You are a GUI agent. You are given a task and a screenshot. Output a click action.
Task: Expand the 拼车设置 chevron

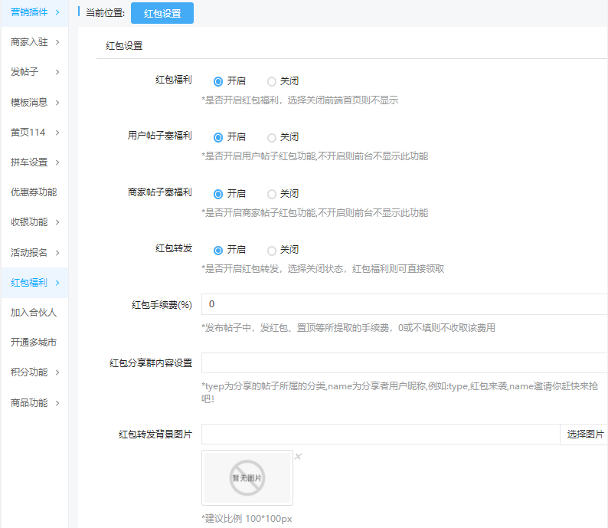click(x=57, y=162)
